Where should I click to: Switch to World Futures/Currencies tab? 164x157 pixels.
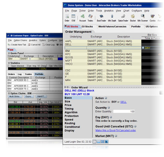pos(112,26)
